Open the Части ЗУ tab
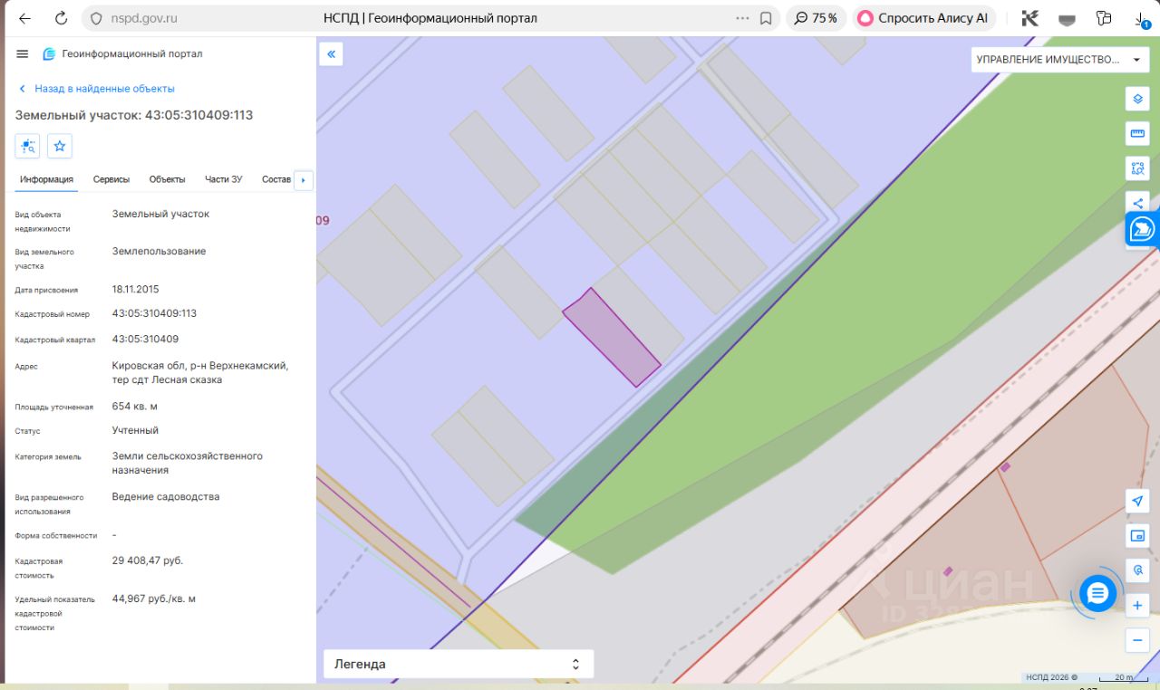This screenshot has width=1160, height=690. tap(223, 179)
